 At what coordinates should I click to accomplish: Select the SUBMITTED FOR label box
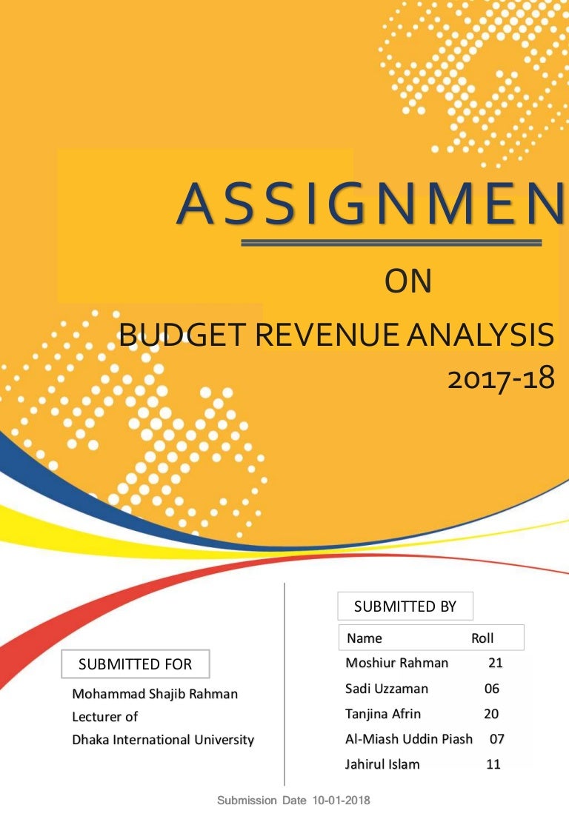(x=135, y=664)
